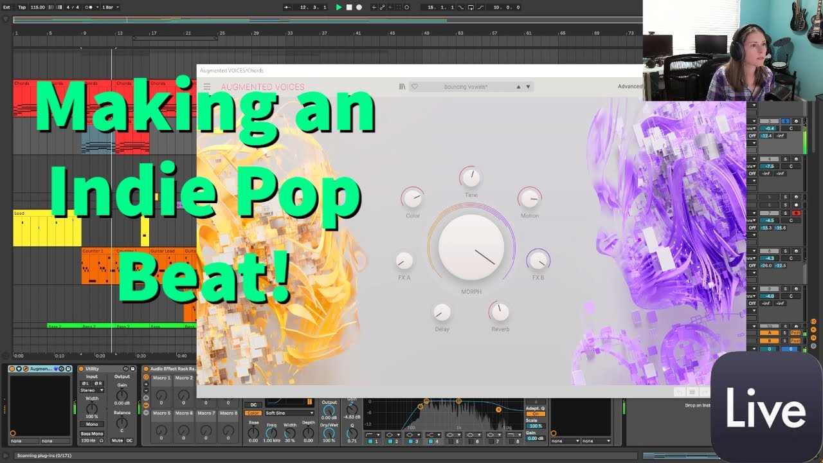Enable EQ band 1 activator

tap(370, 442)
